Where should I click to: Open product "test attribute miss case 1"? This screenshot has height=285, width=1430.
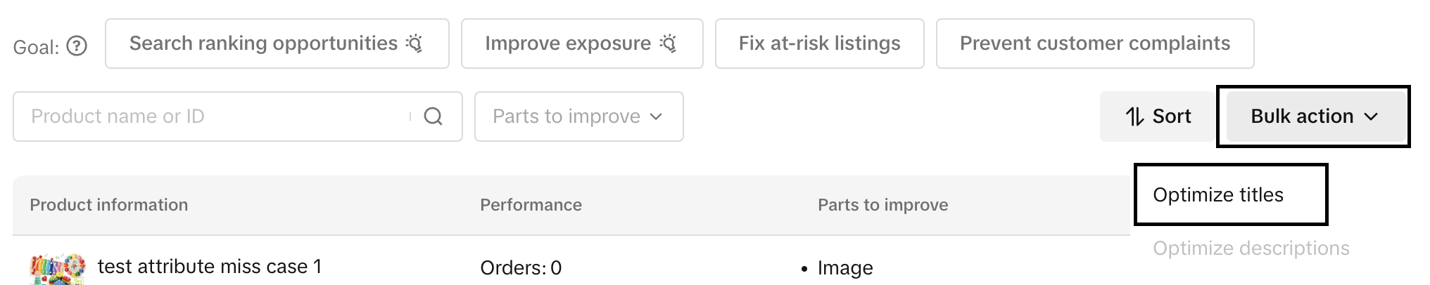210,267
